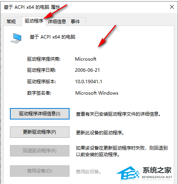178x184 pixels.
Task: Click the device name 基于 ACPI x64 的电脑
Action: (52, 37)
